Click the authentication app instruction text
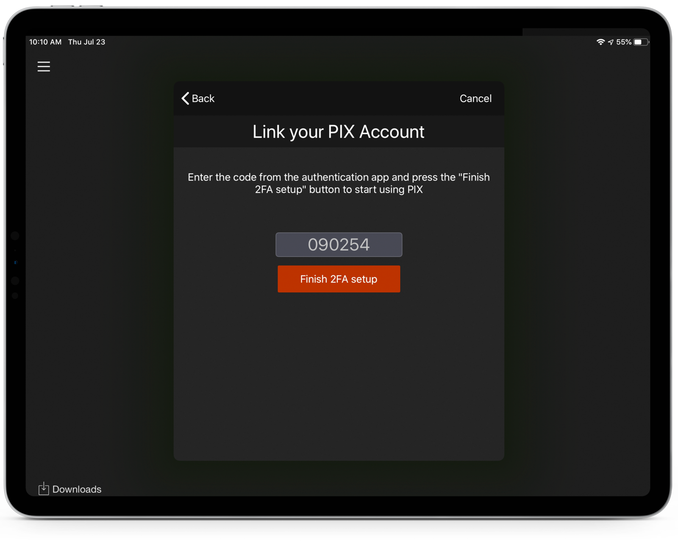This screenshot has height=542, width=678. pos(339,183)
